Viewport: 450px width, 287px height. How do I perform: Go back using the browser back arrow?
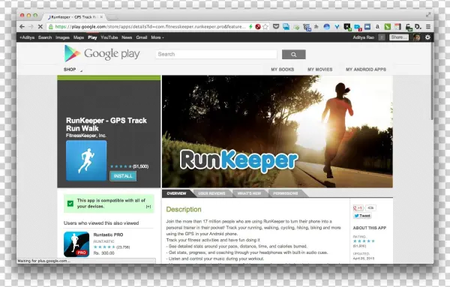click(22, 27)
